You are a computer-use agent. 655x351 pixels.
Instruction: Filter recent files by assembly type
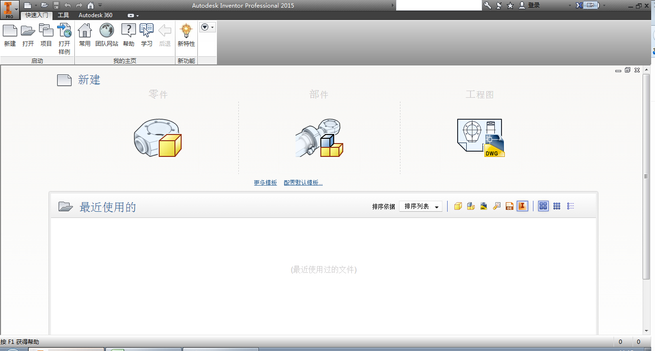(x=471, y=206)
